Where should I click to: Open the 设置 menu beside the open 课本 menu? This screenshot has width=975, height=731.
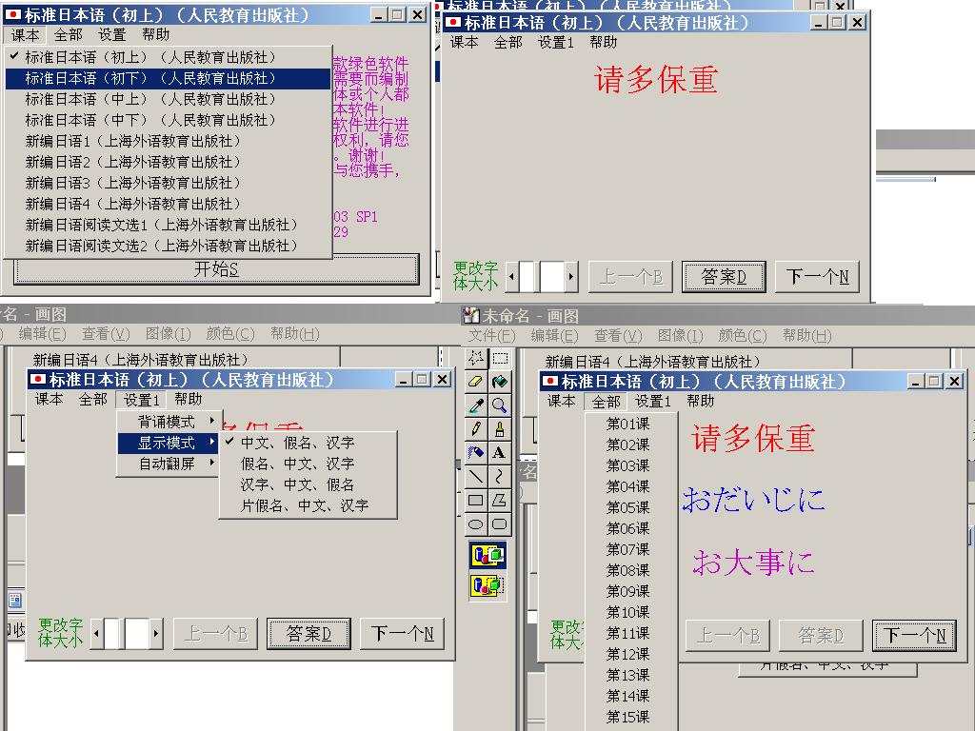click(112, 35)
